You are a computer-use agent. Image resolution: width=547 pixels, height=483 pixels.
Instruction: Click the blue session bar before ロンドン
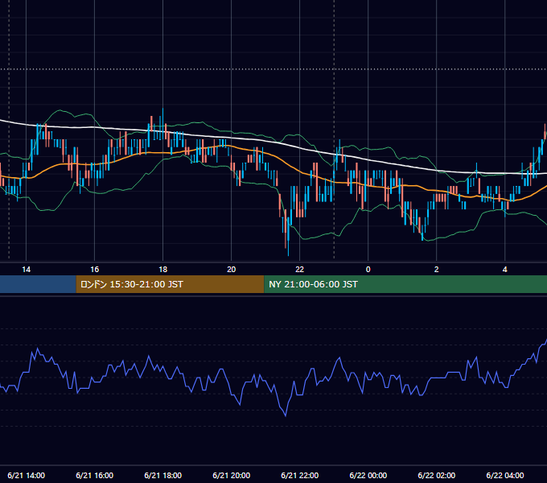tap(38, 284)
